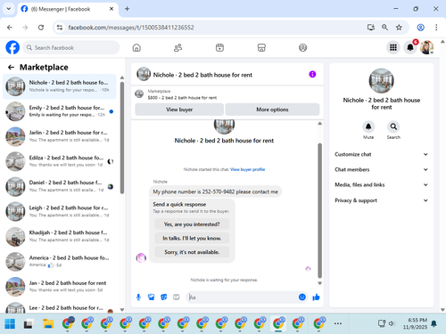Choose a GIF icon in composer

pos(177,297)
